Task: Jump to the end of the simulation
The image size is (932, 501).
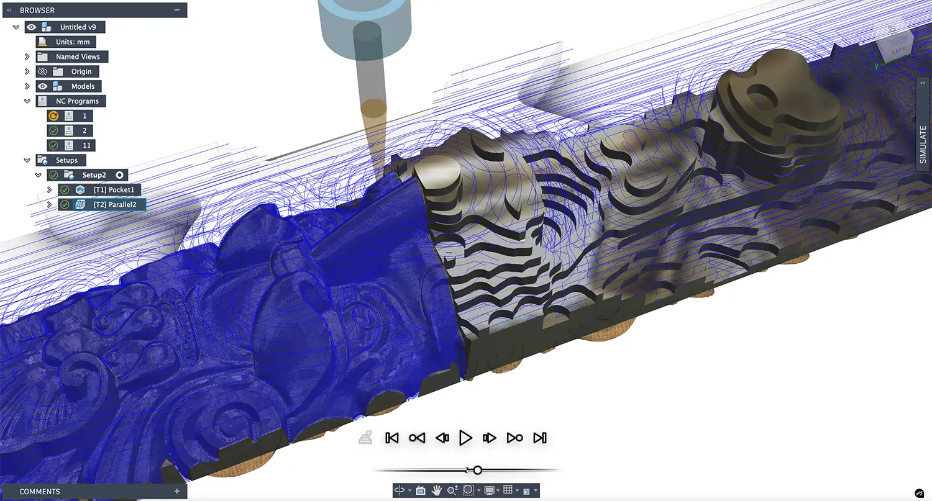Action: tap(540, 438)
